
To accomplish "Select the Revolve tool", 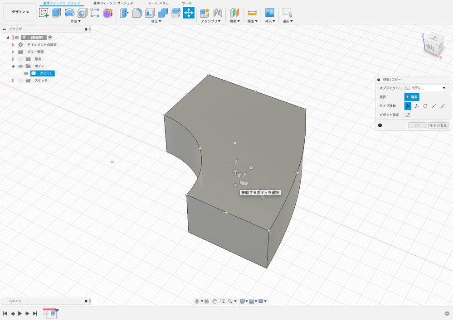I will [x=70, y=13].
